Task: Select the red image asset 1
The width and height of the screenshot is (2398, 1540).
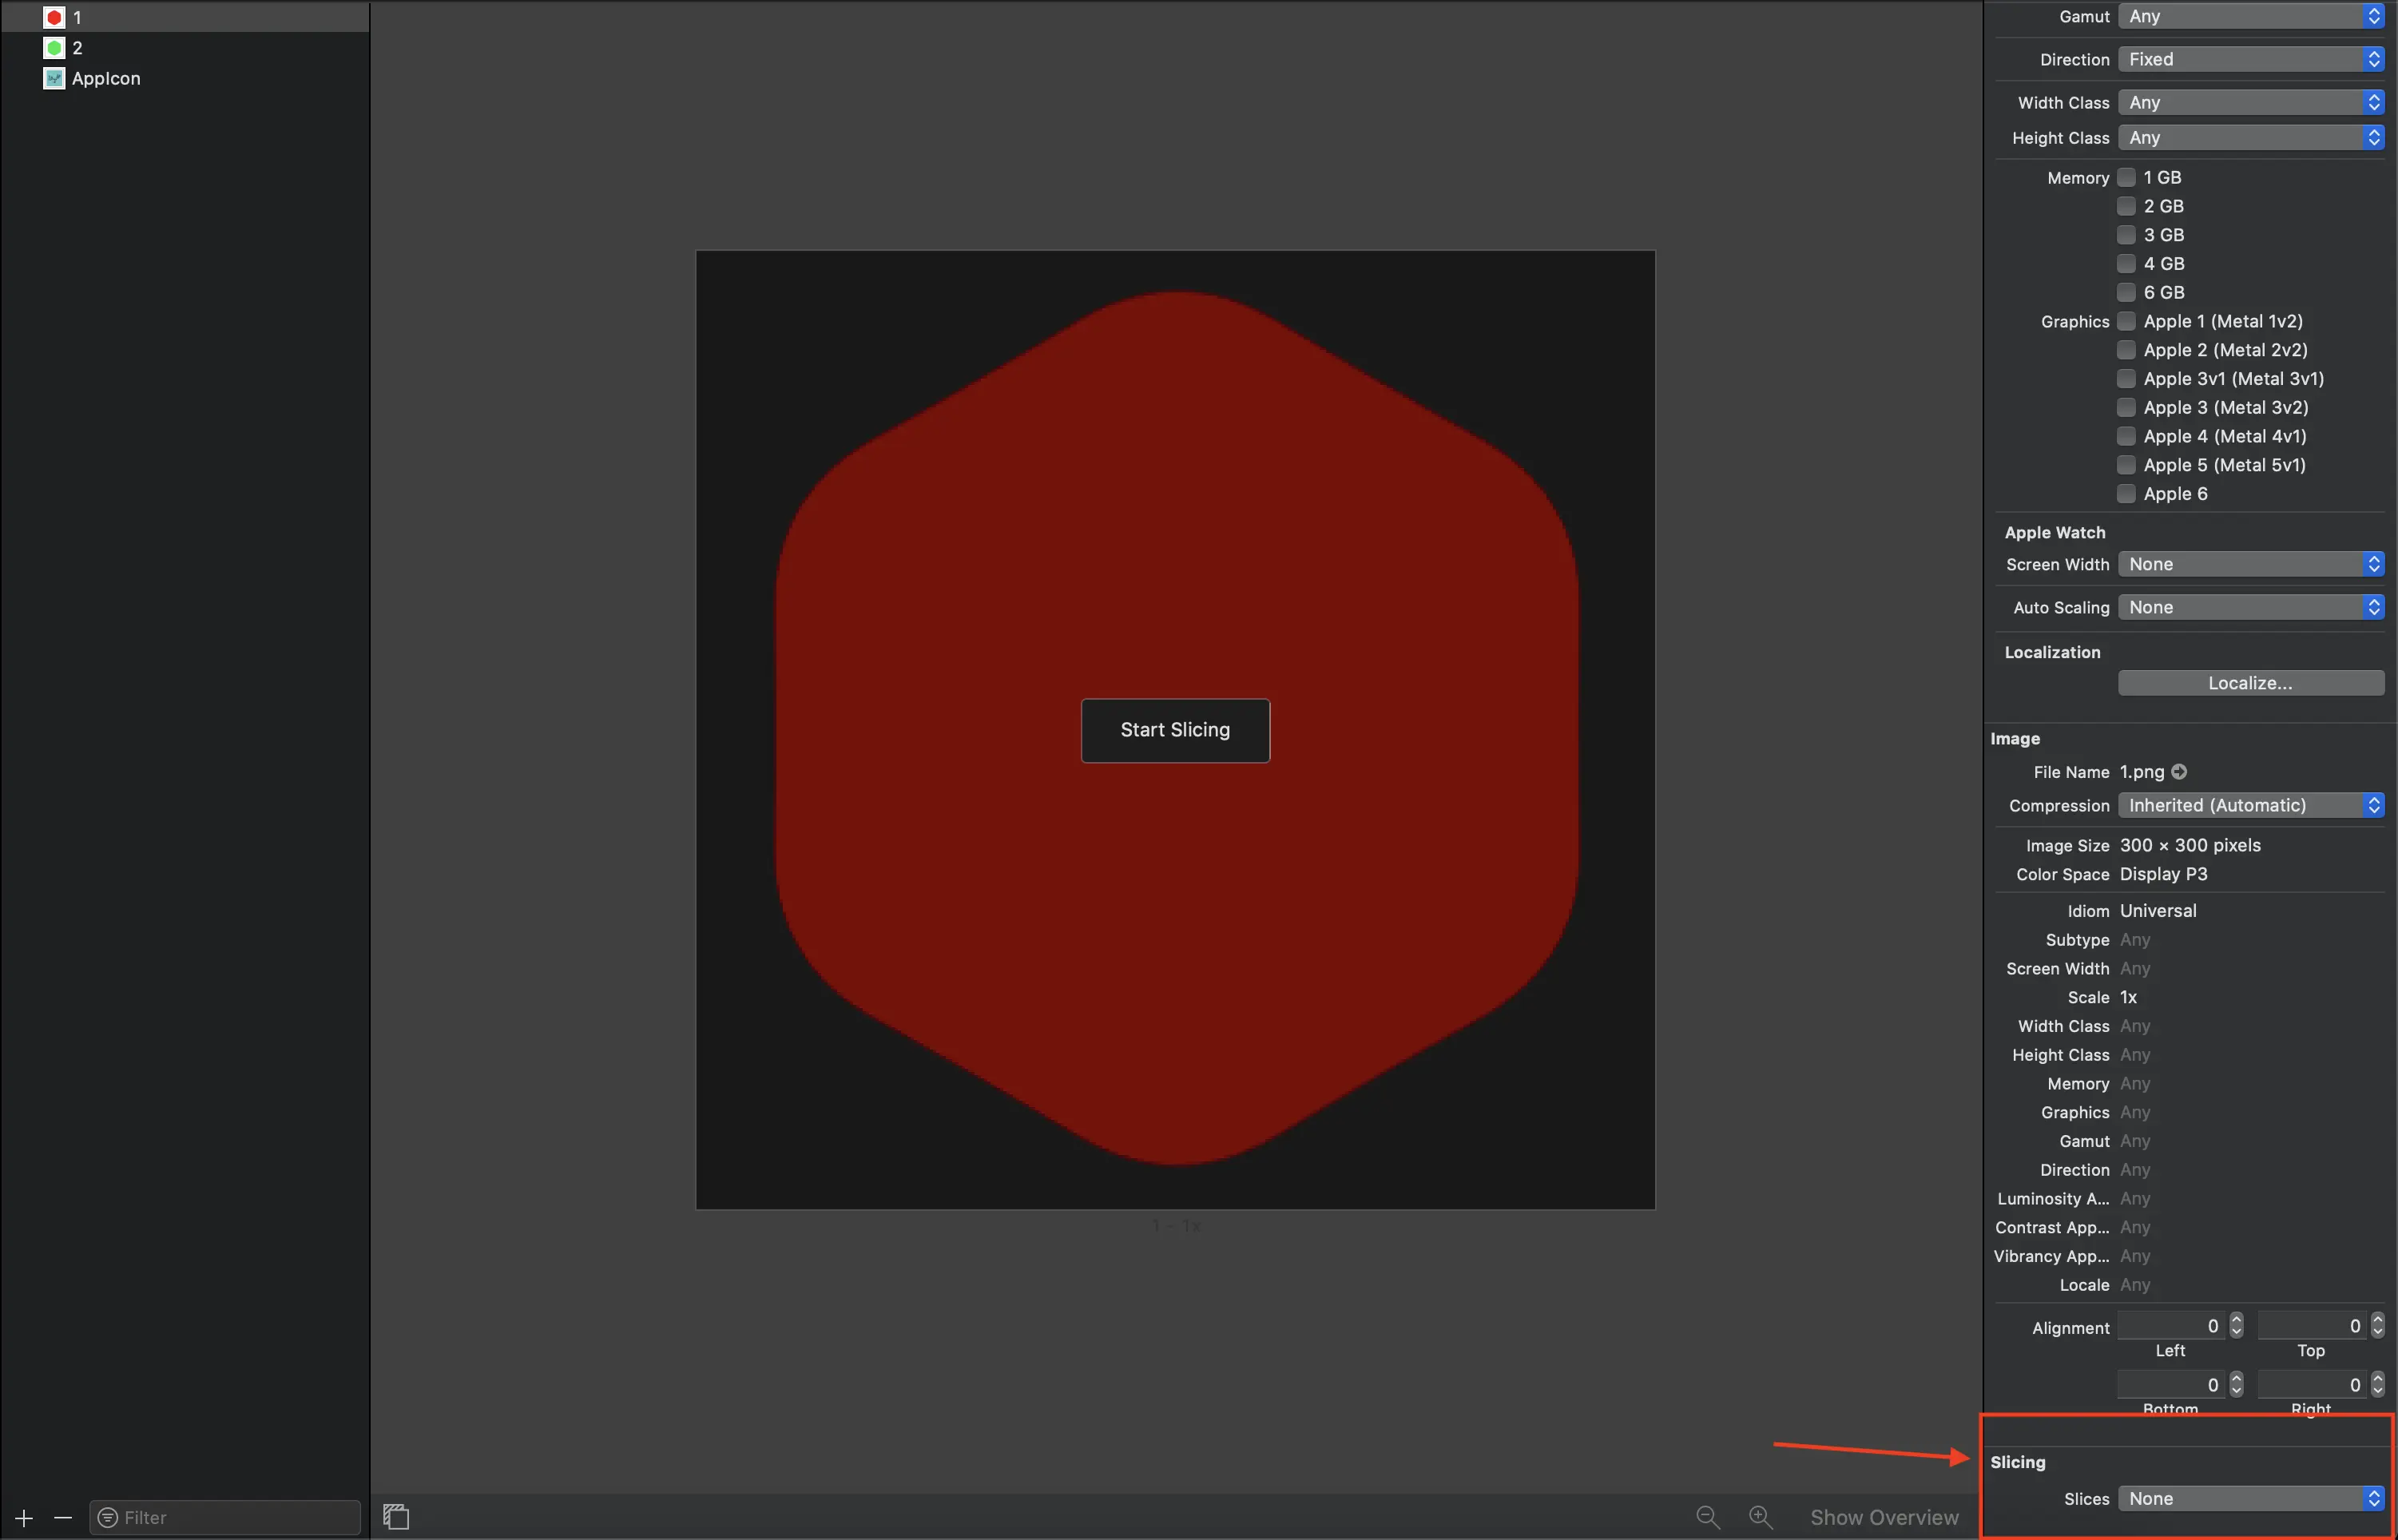Action: point(76,17)
